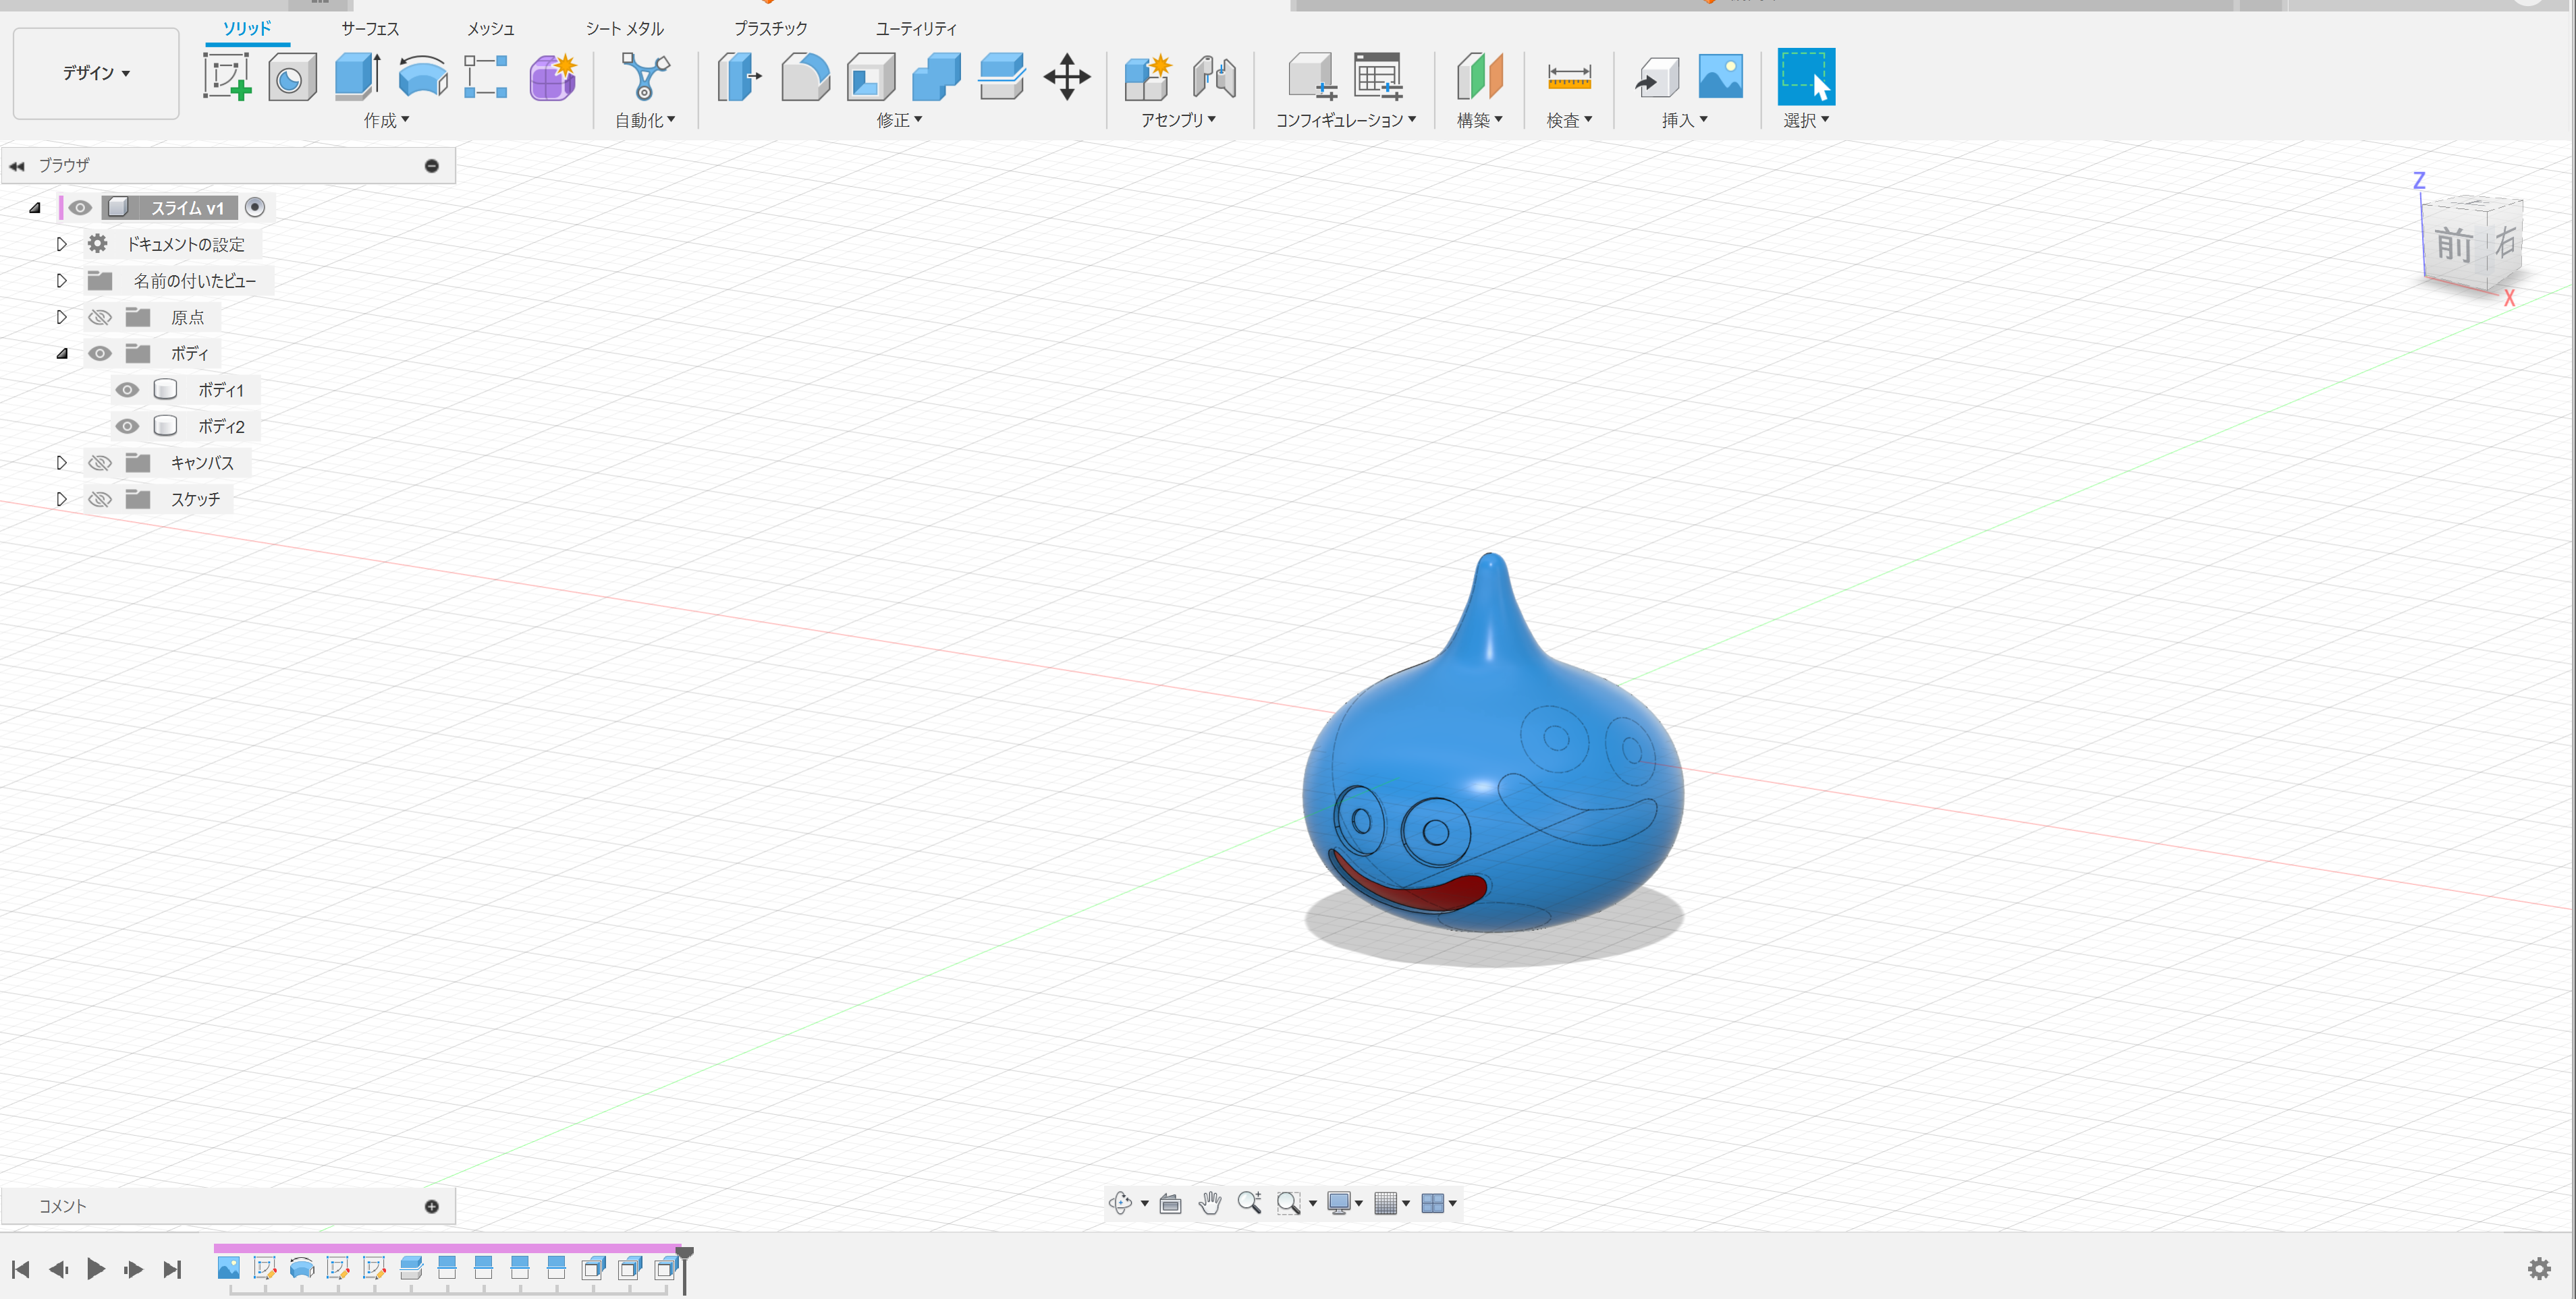Switch to the サーフェス tab
Screen dimensions: 2576x1299
click(370, 29)
